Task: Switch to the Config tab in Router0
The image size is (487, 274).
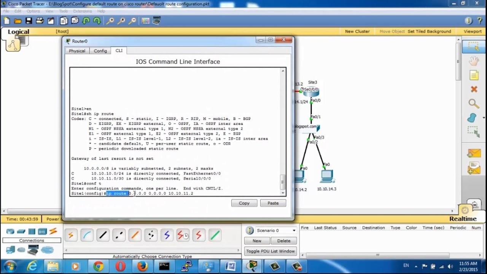Action: coord(100,51)
